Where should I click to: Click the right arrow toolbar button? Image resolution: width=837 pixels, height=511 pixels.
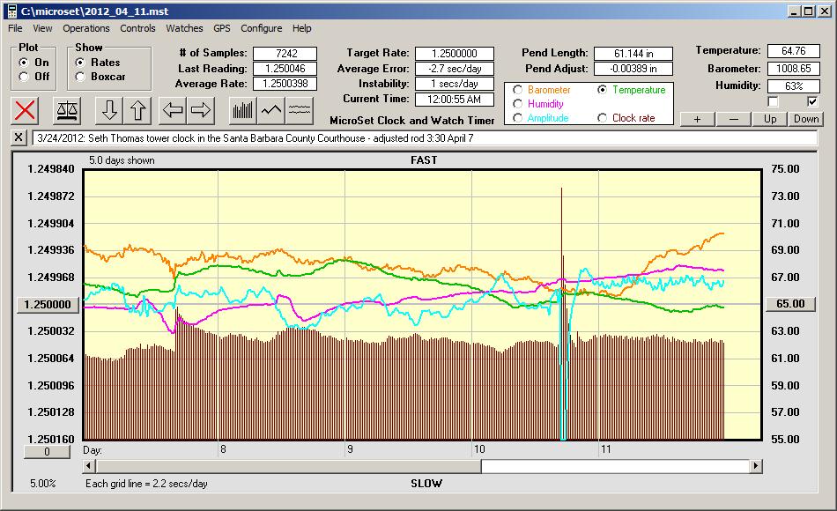[x=201, y=110]
